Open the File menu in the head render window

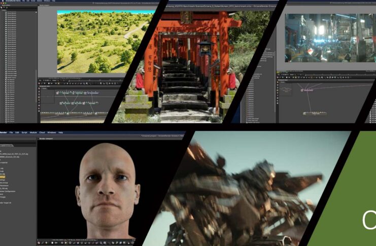coord(11,132)
